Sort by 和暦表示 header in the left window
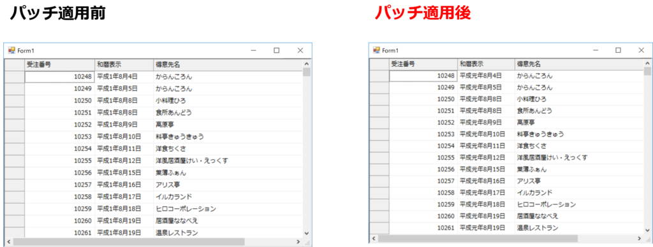 [x=124, y=65]
